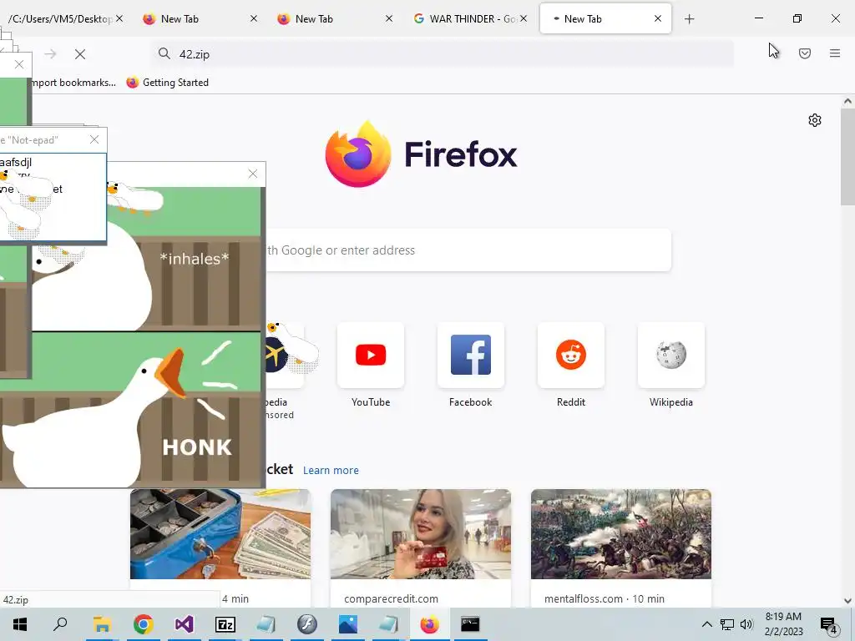Close the active loading New Tab
The image size is (855, 641).
[658, 18]
